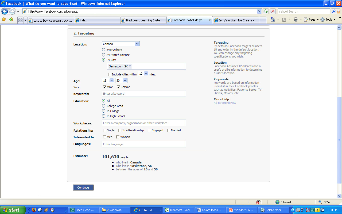Open the miles radius dropdown
This screenshot has height=214, width=342.
point(143,74)
